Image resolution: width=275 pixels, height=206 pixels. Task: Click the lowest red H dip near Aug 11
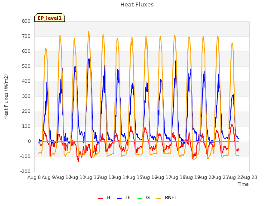coord(79,161)
